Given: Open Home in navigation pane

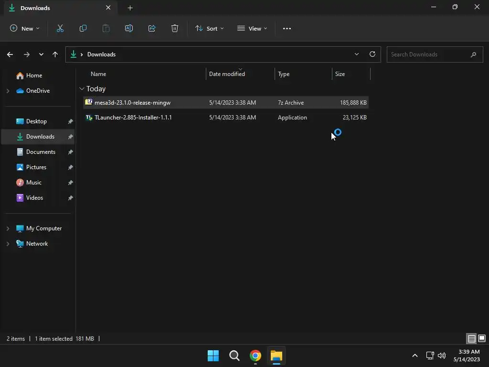Looking at the screenshot, I should pos(34,76).
